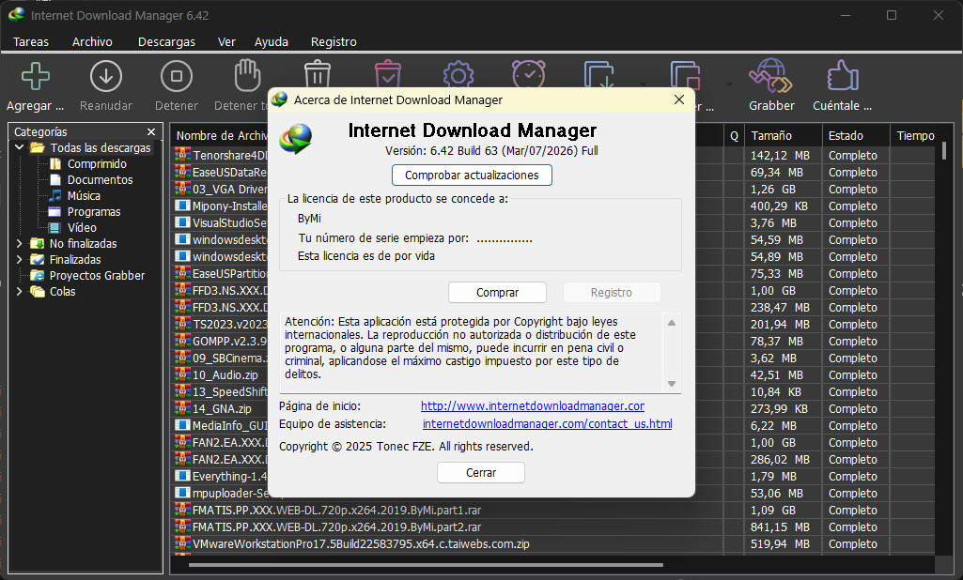Click the start queue toolbar icon

pos(598,74)
